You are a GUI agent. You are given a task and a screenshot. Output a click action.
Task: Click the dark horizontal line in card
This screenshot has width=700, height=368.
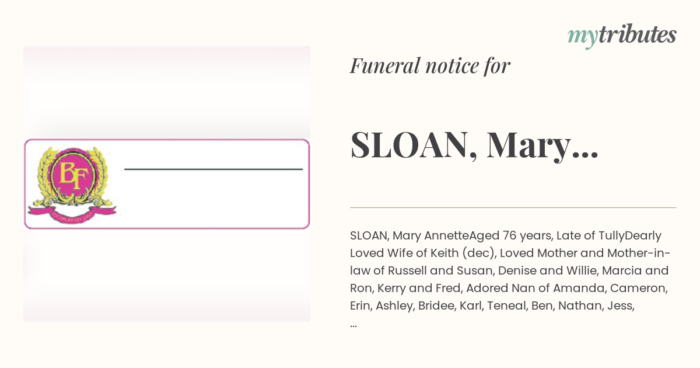(x=213, y=169)
